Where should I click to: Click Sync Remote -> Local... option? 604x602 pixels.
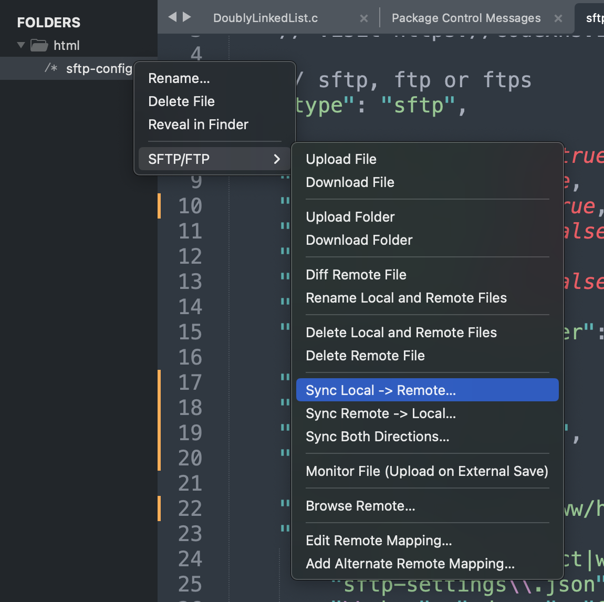click(x=427, y=413)
